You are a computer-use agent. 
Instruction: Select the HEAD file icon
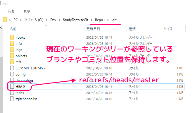[12, 87]
